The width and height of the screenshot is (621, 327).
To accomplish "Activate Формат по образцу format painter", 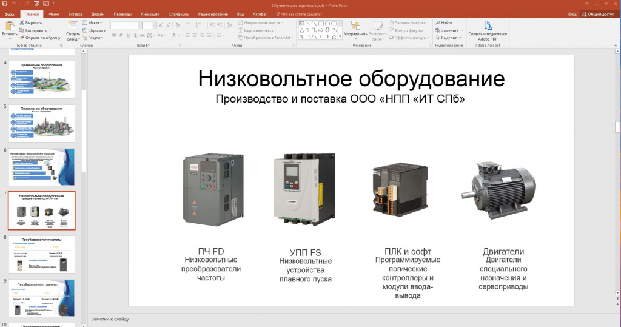I will [x=40, y=38].
